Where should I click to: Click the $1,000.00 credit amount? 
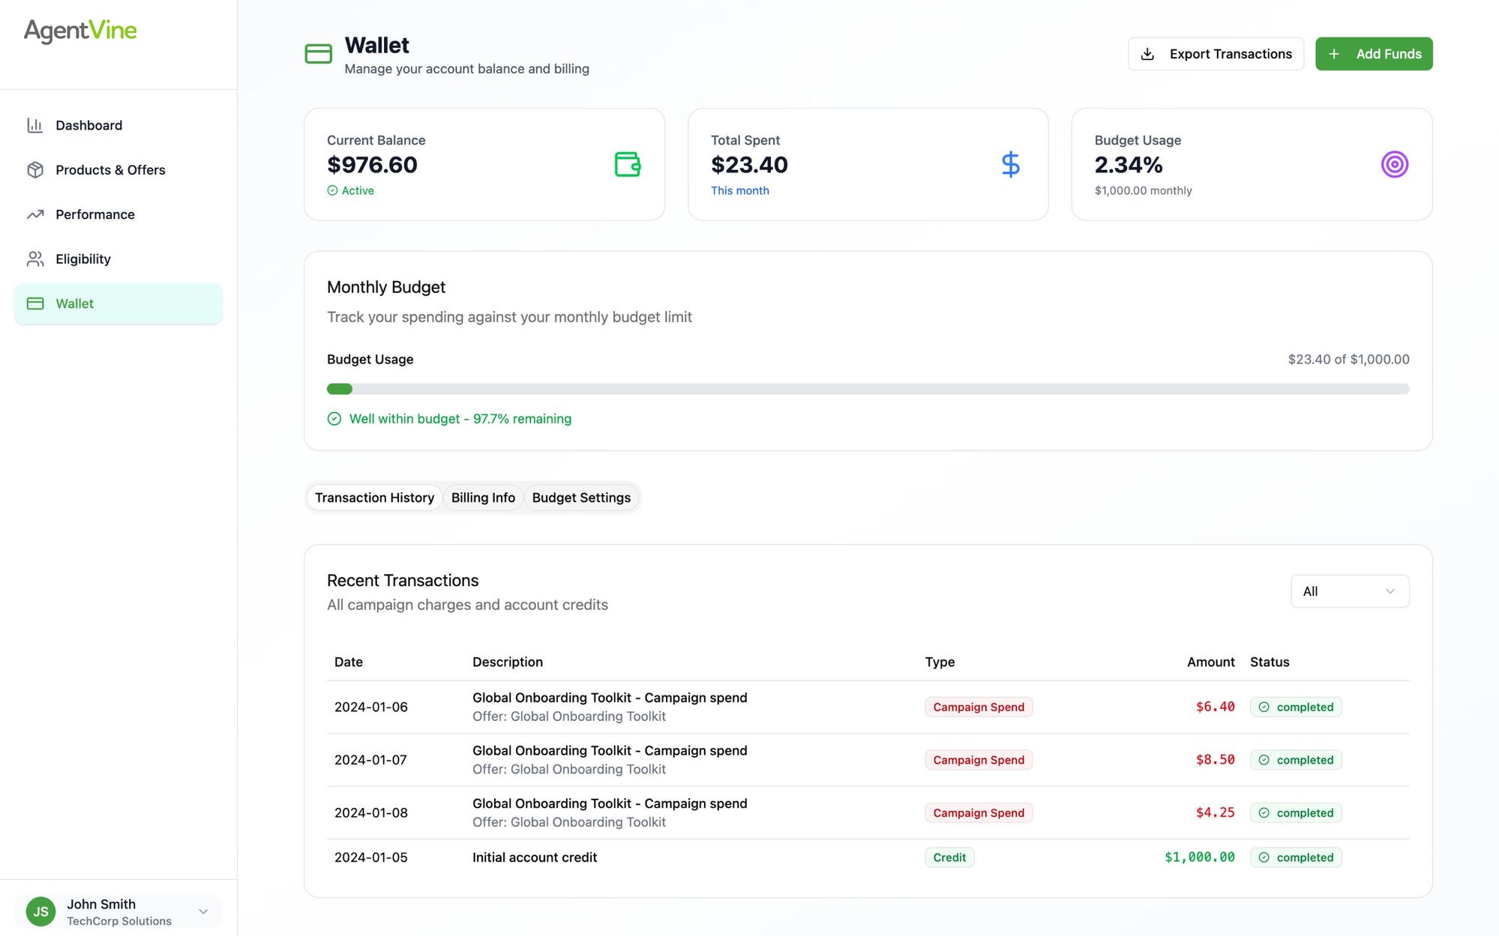(1200, 857)
